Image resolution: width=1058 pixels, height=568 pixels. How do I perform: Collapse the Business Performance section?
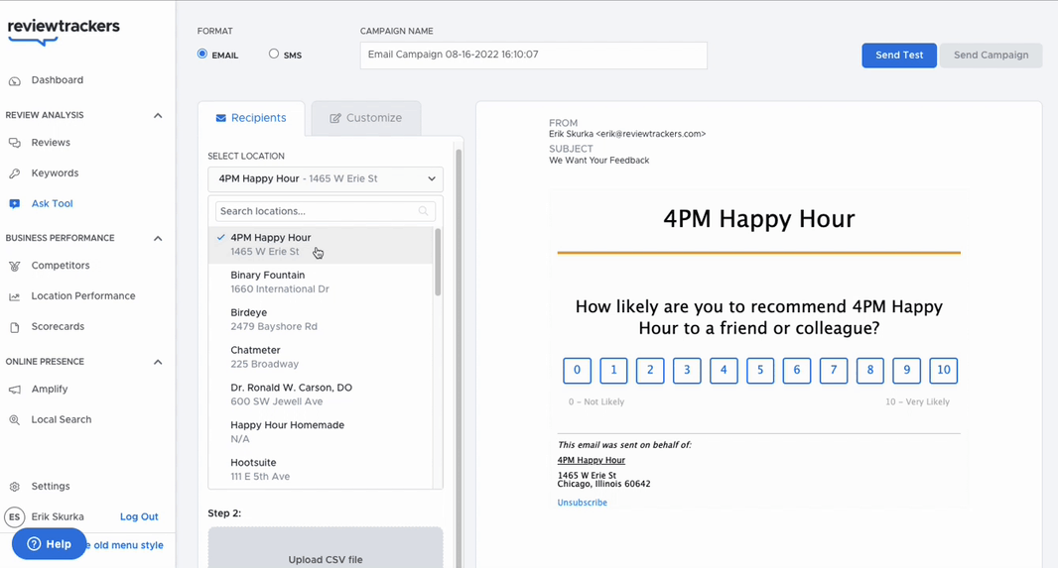coord(158,239)
